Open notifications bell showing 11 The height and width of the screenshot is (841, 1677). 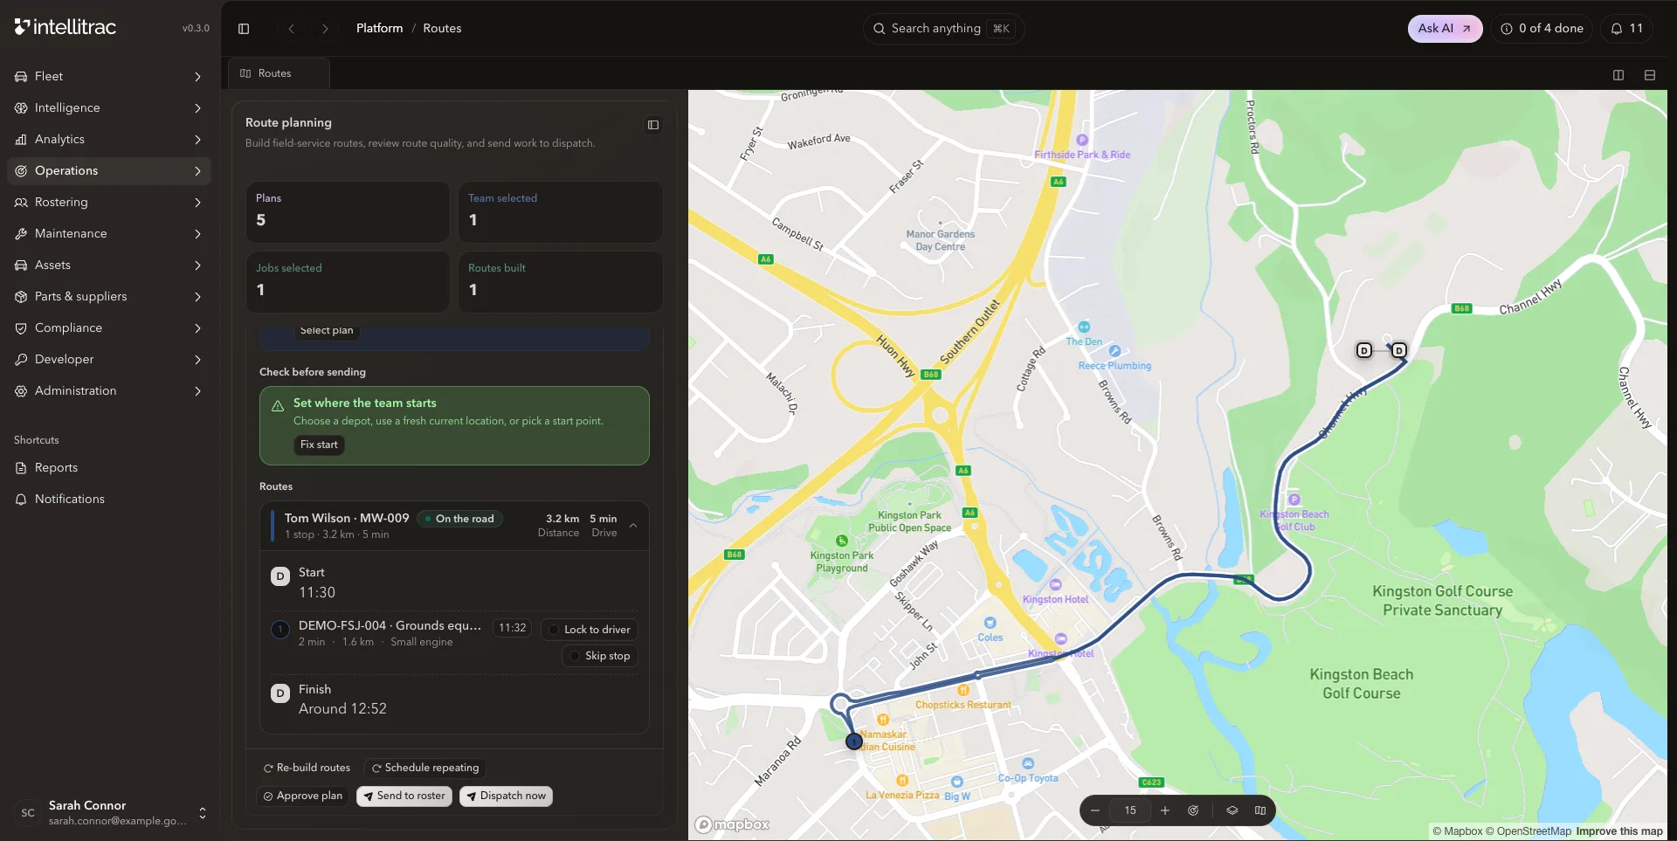click(x=1627, y=29)
